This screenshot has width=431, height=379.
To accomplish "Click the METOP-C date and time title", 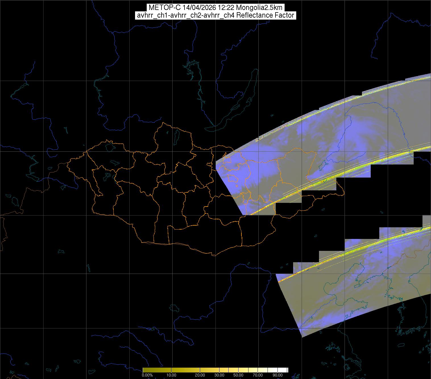I will (x=215, y=8).
